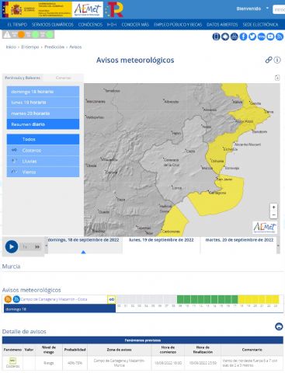
Task: Open the Twitter social icon
Action: pyautogui.click(x=252, y=37)
